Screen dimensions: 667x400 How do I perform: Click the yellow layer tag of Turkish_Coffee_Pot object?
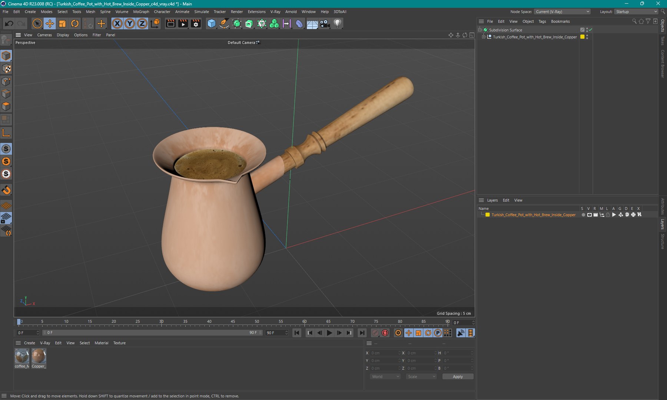[582, 37]
